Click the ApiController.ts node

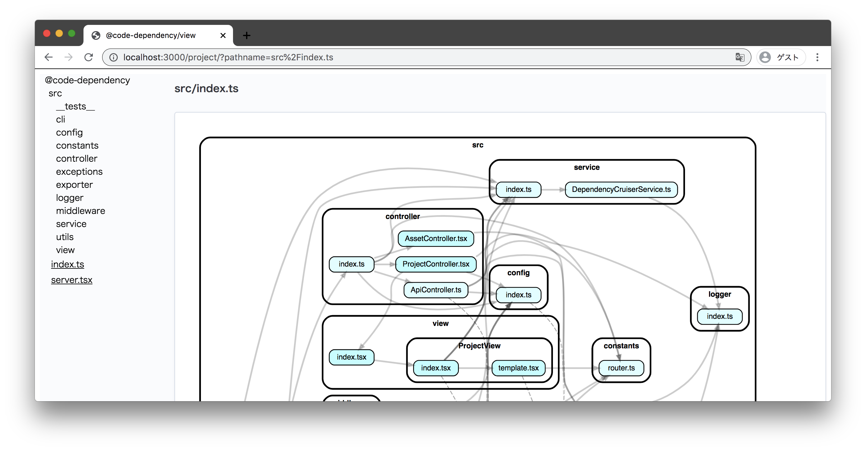435,289
